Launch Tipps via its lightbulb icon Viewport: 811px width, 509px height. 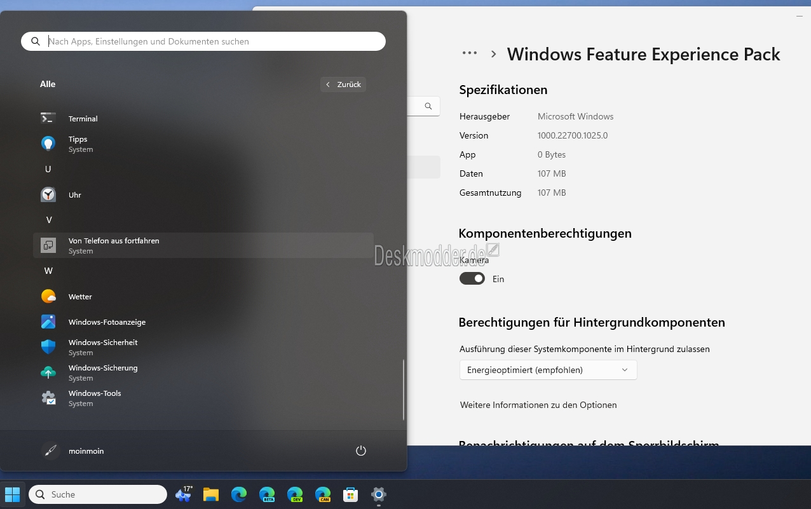click(x=48, y=144)
